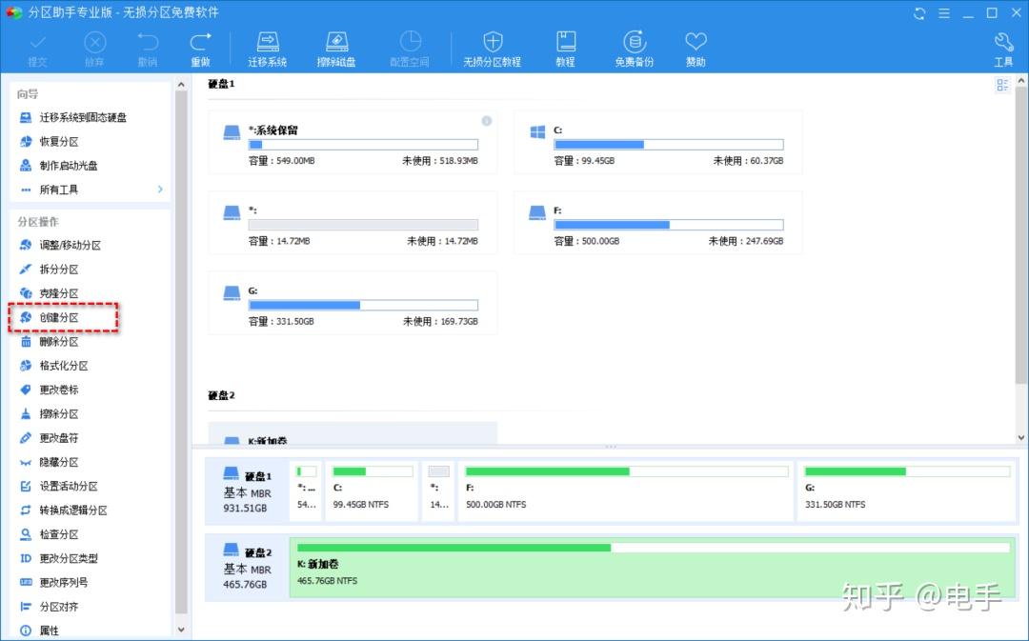
Task: Expand the 所有工具 chevron arrow
Action: click(x=160, y=189)
